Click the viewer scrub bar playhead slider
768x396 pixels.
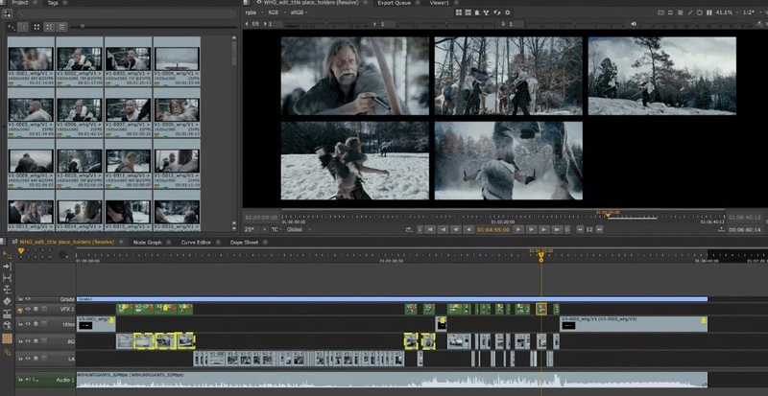click(607, 215)
